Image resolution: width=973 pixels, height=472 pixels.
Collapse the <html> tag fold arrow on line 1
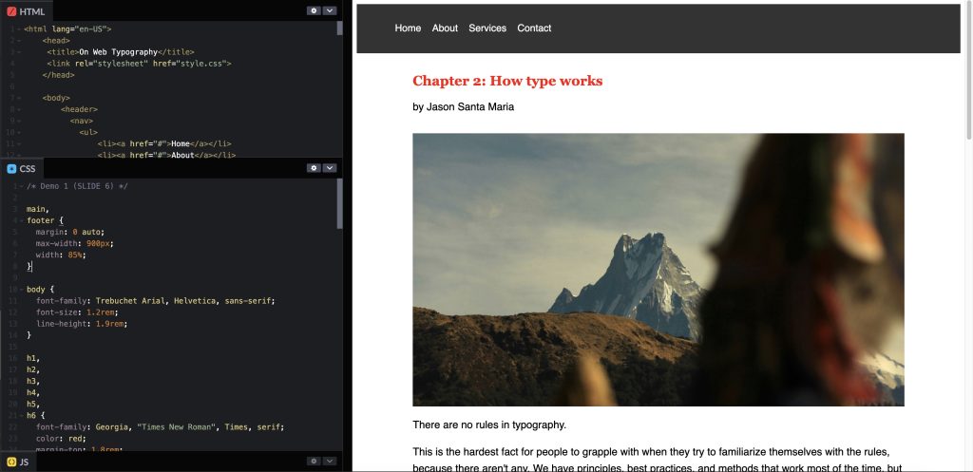click(20, 29)
